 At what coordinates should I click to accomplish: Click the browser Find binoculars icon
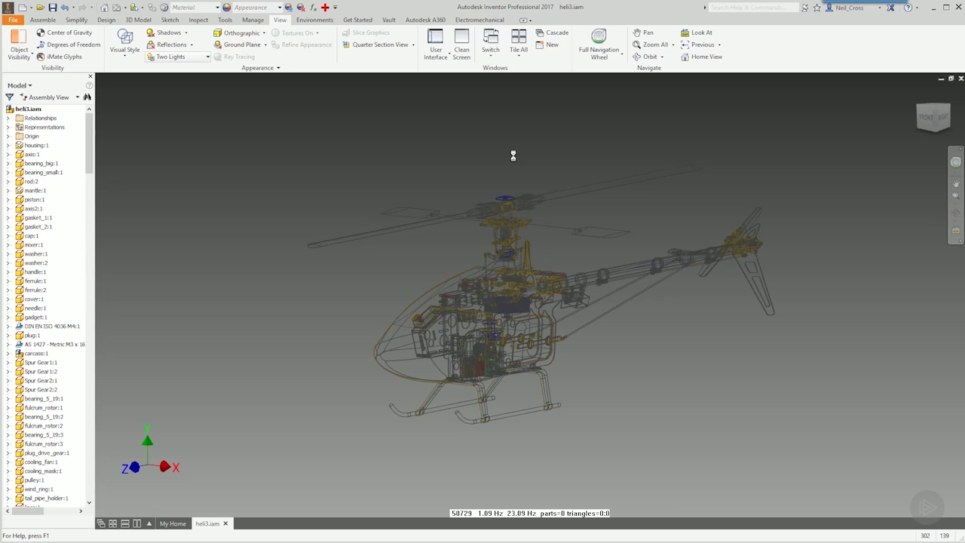point(87,97)
